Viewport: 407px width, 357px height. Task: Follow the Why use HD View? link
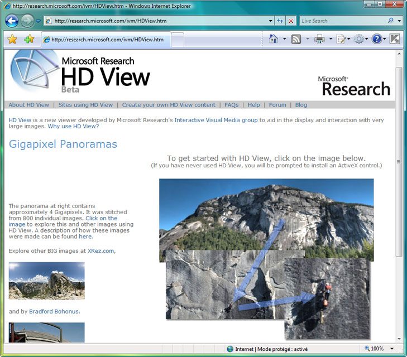tap(73, 126)
